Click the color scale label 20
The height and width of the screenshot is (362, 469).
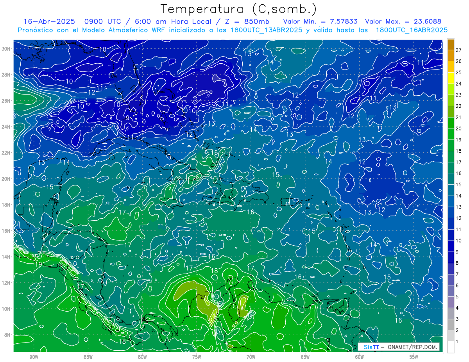pos(459,128)
